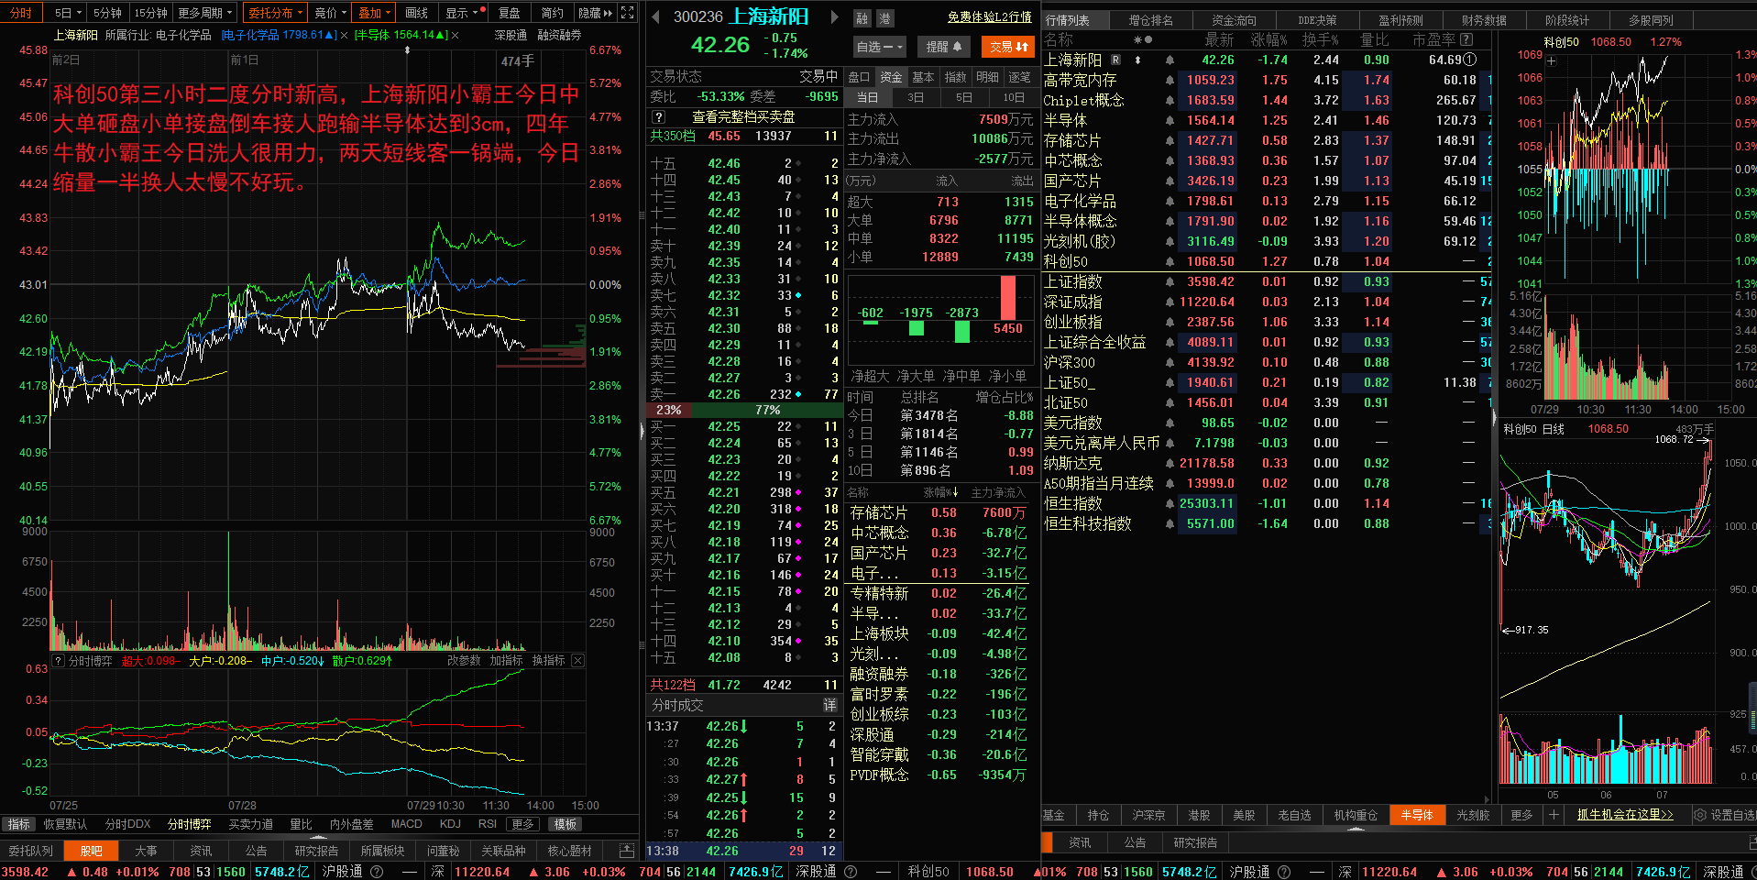Toggle the 模板 template button
Image resolution: width=1757 pixels, height=880 pixels.
click(566, 824)
